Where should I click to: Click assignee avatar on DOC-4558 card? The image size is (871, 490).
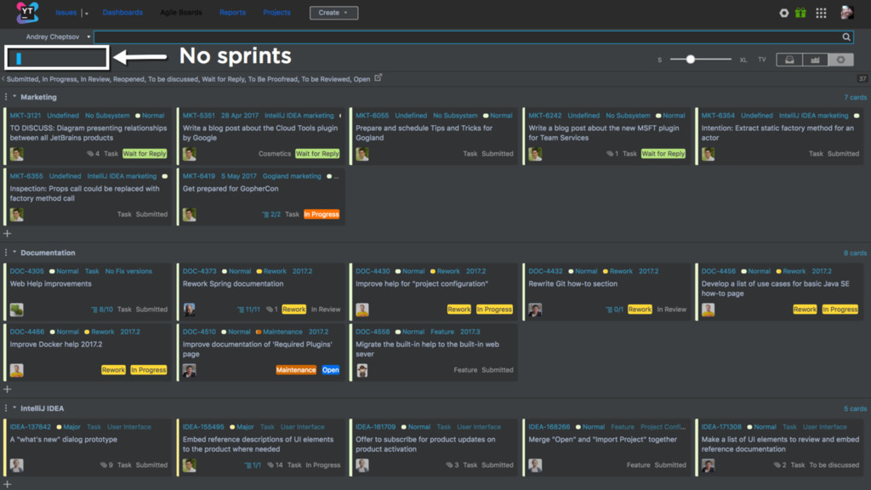click(x=362, y=370)
